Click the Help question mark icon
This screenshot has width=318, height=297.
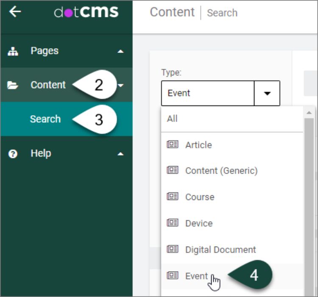tap(13, 154)
